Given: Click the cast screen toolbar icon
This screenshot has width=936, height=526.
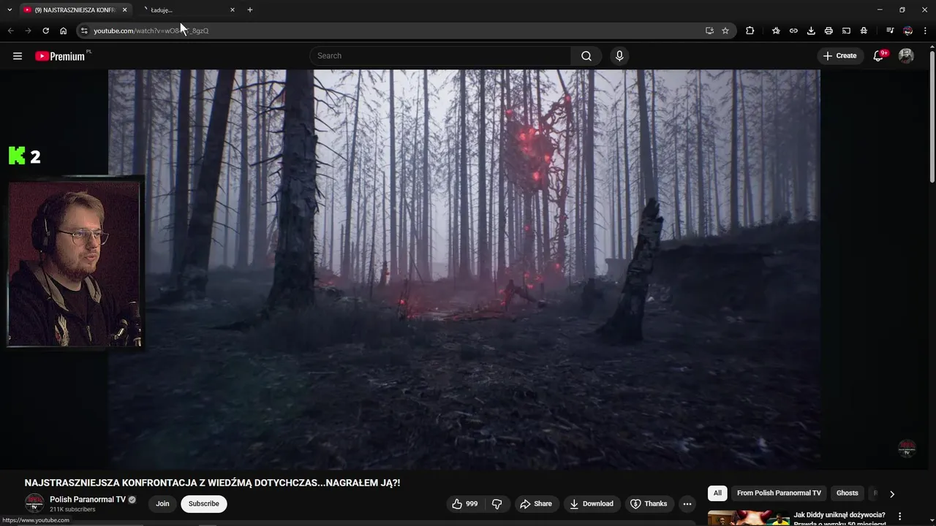Looking at the screenshot, I should (846, 31).
